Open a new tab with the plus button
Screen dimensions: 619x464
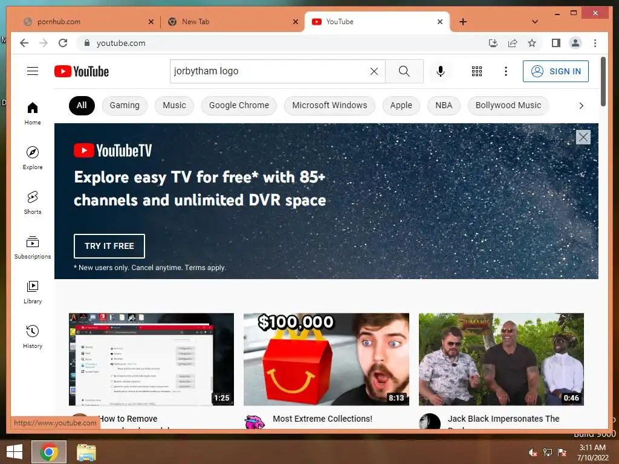tap(462, 22)
